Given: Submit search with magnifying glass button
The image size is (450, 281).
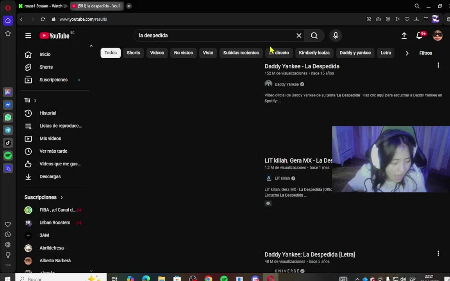Looking at the screenshot, I should (314, 36).
